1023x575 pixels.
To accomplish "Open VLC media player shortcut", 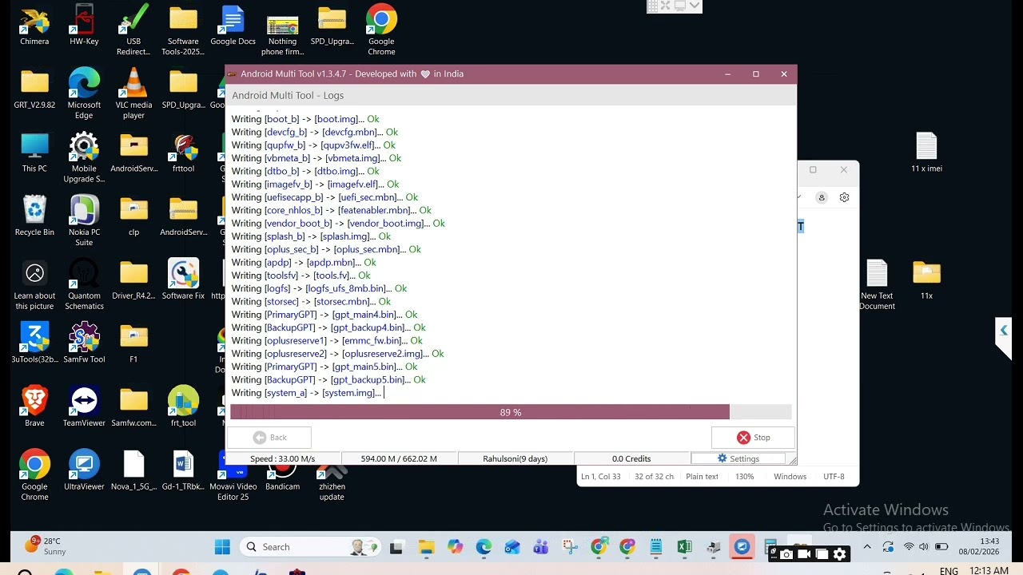I will click(133, 94).
